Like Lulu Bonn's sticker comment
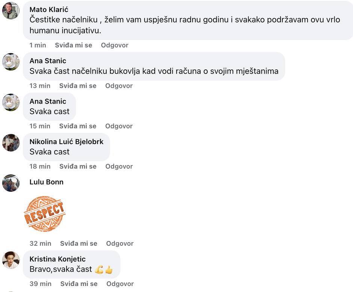353x292 pixels. pyautogui.click(x=78, y=243)
